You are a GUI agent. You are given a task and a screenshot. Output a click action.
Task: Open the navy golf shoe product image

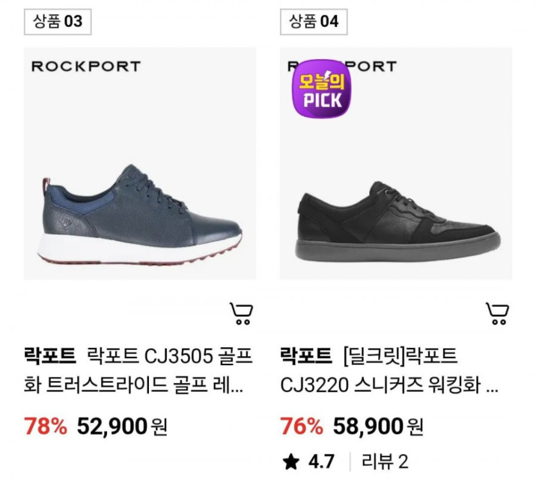point(140,212)
